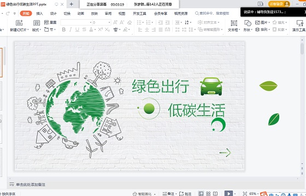Align text right
The image size is (306, 196).
(x=154, y=29)
